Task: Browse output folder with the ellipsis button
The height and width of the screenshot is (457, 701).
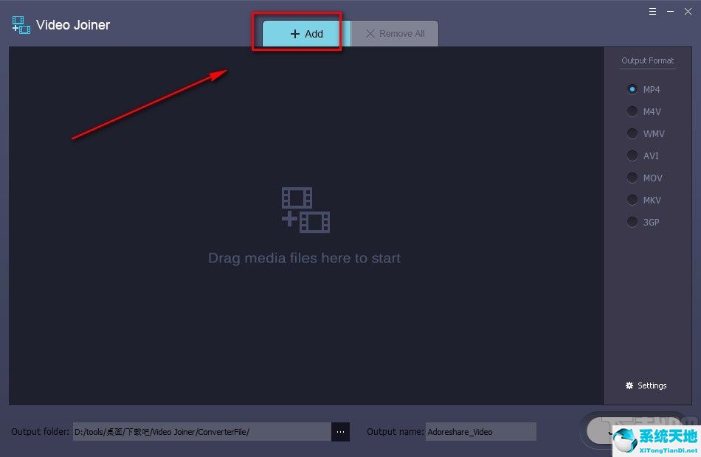Action: [340, 432]
